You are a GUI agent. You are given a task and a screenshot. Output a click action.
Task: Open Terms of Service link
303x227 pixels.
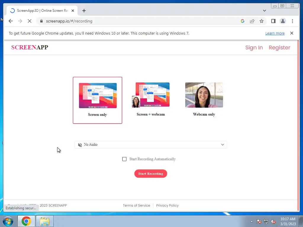point(136,205)
